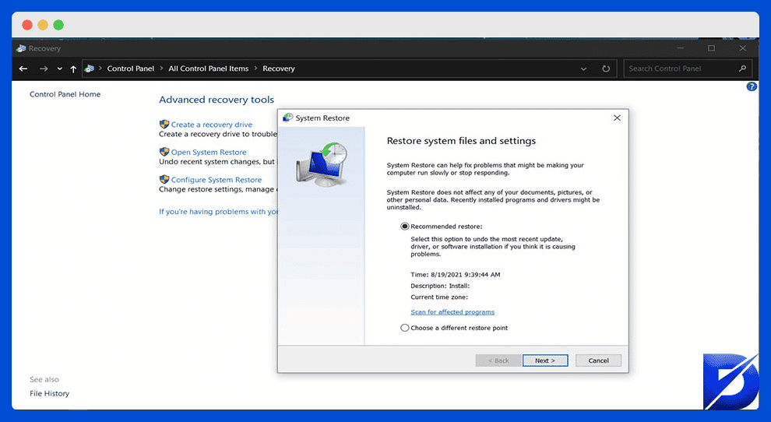Open help with the question mark icon
This screenshot has width=771, height=422.
coord(752,86)
